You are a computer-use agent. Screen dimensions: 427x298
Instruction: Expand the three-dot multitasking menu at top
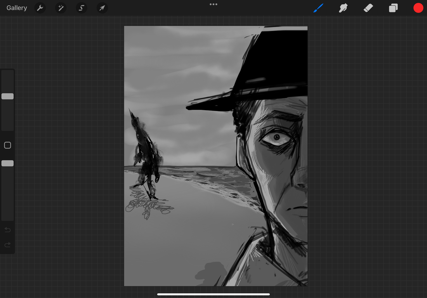coord(213,4)
